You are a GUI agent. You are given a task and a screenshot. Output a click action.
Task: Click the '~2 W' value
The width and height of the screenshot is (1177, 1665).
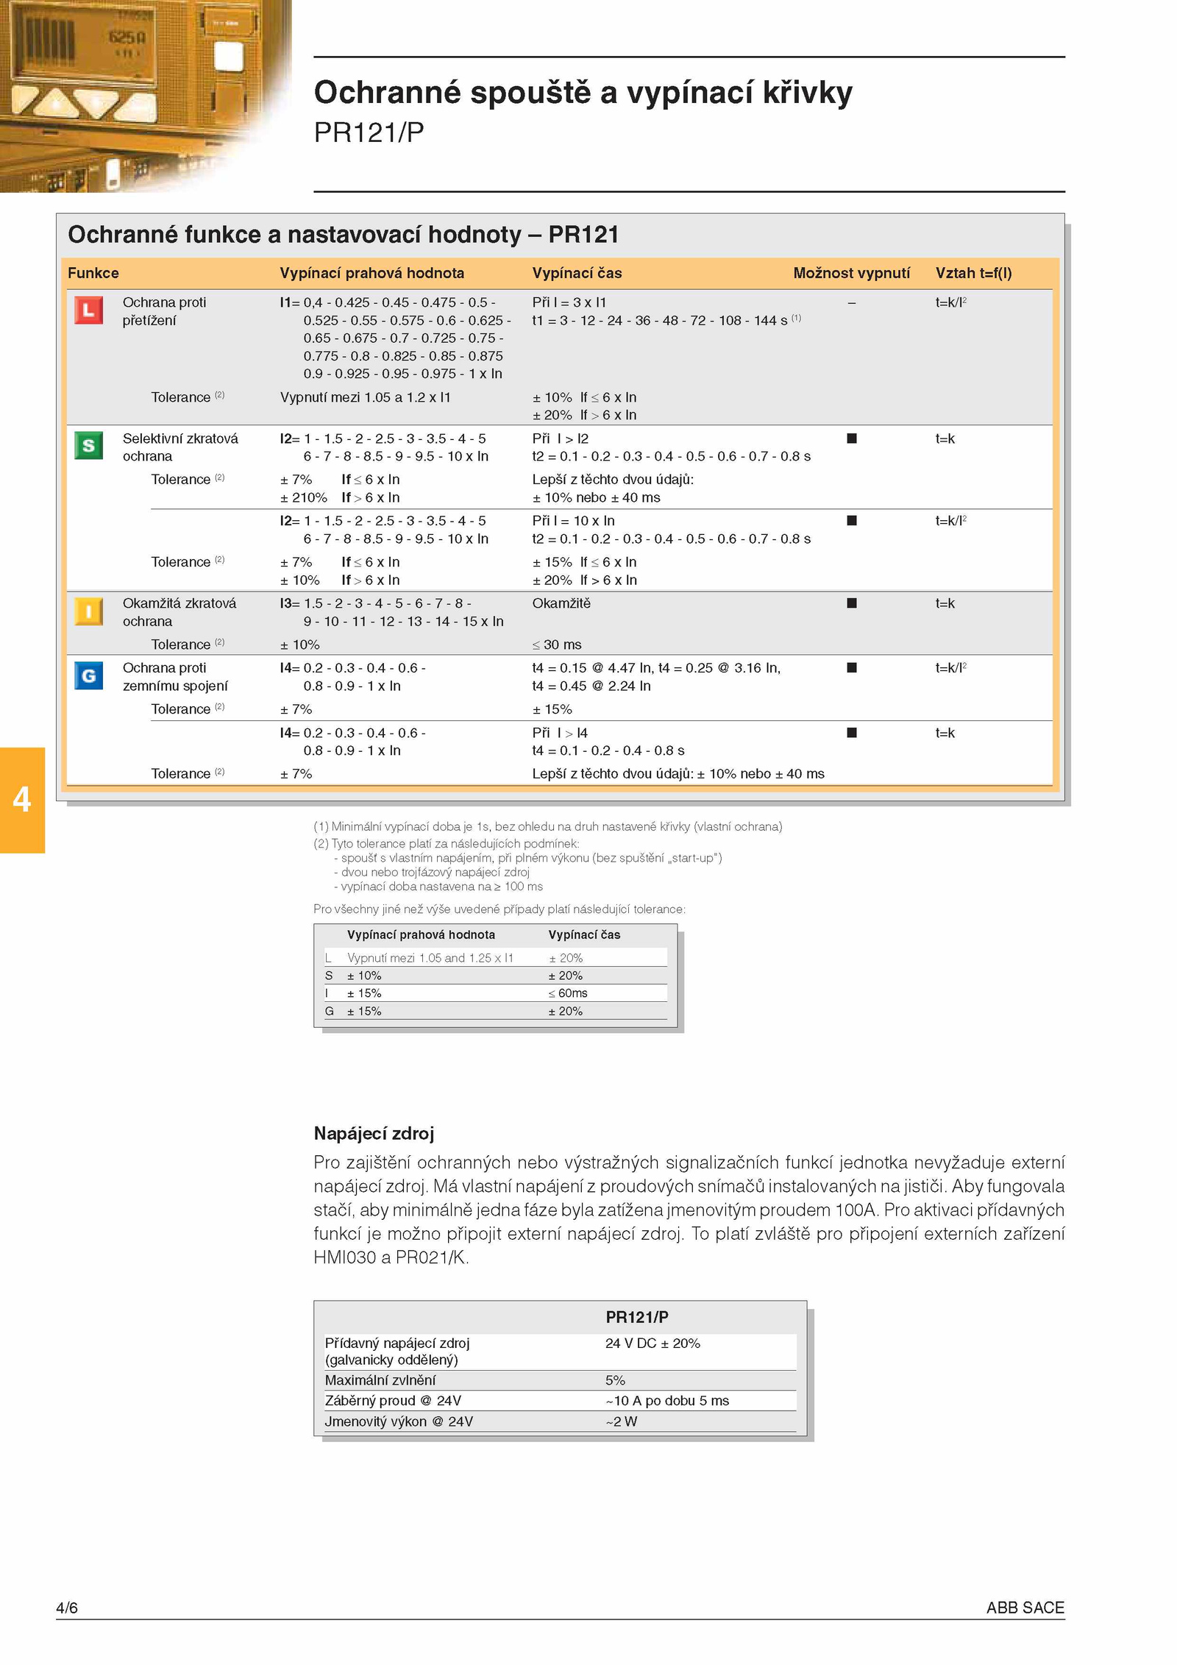point(622,1421)
